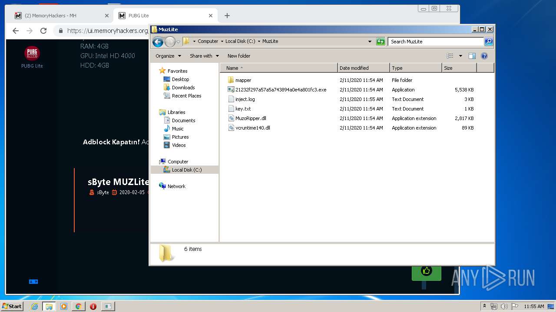Viewport: 556px width, 312px height.
Task: Open the Share with menu
Action: click(204, 56)
